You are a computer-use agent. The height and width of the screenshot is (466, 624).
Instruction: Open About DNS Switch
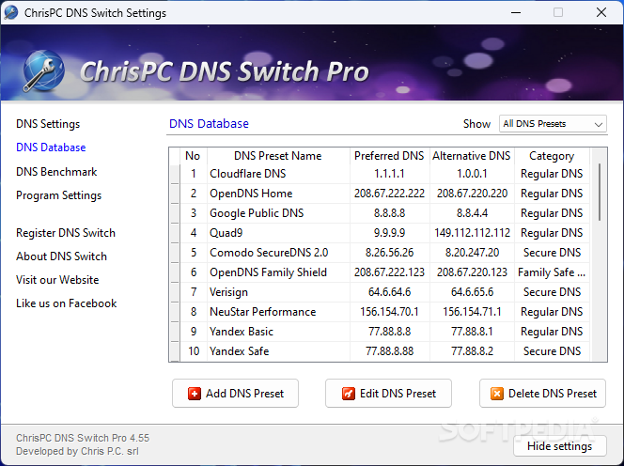(x=61, y=256)
